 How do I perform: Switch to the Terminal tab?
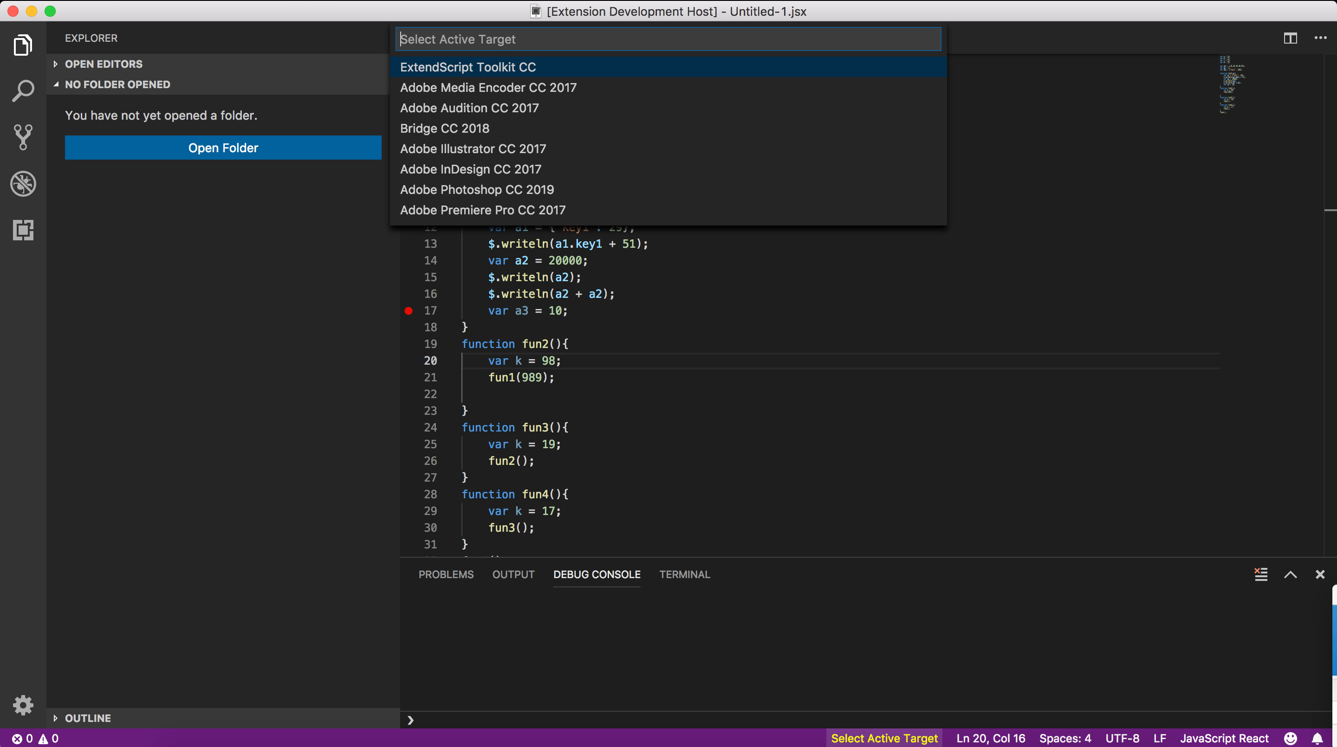point(684,574)
